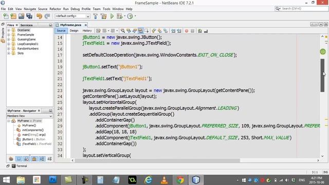This screenshot has height=185, width=329.
Task: Run the project with green play icon
Action: pyautogui.click(x=112, y=16)
